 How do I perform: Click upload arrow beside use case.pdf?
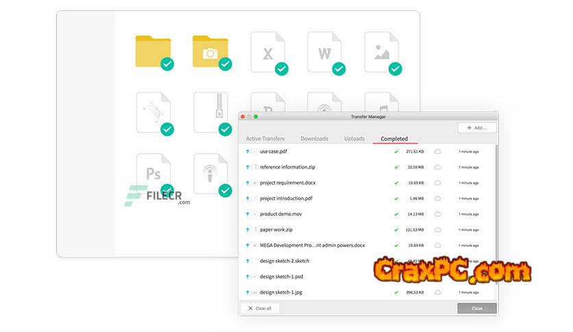click(x=247, y=152)
